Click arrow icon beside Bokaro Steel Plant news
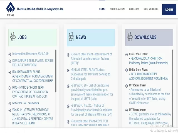 tap(68, 55)
